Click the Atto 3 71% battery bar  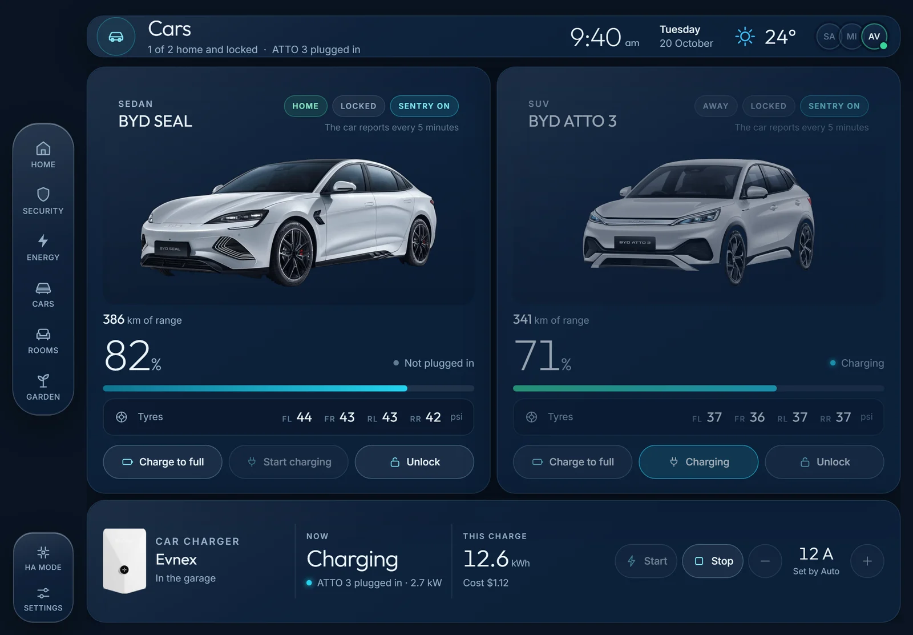[x=698, y=388]
